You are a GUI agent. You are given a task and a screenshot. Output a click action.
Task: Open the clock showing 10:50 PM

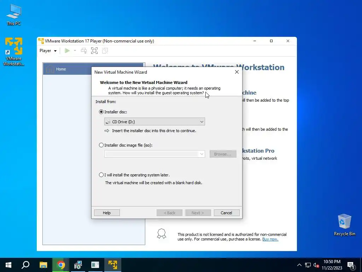pos(332,265)
